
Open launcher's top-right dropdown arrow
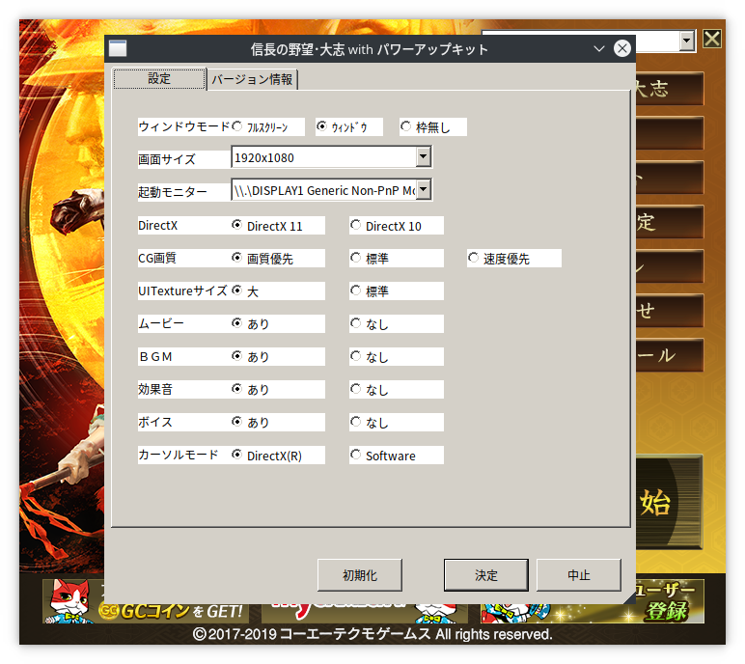pyautogui.click(x=686, y=41)
